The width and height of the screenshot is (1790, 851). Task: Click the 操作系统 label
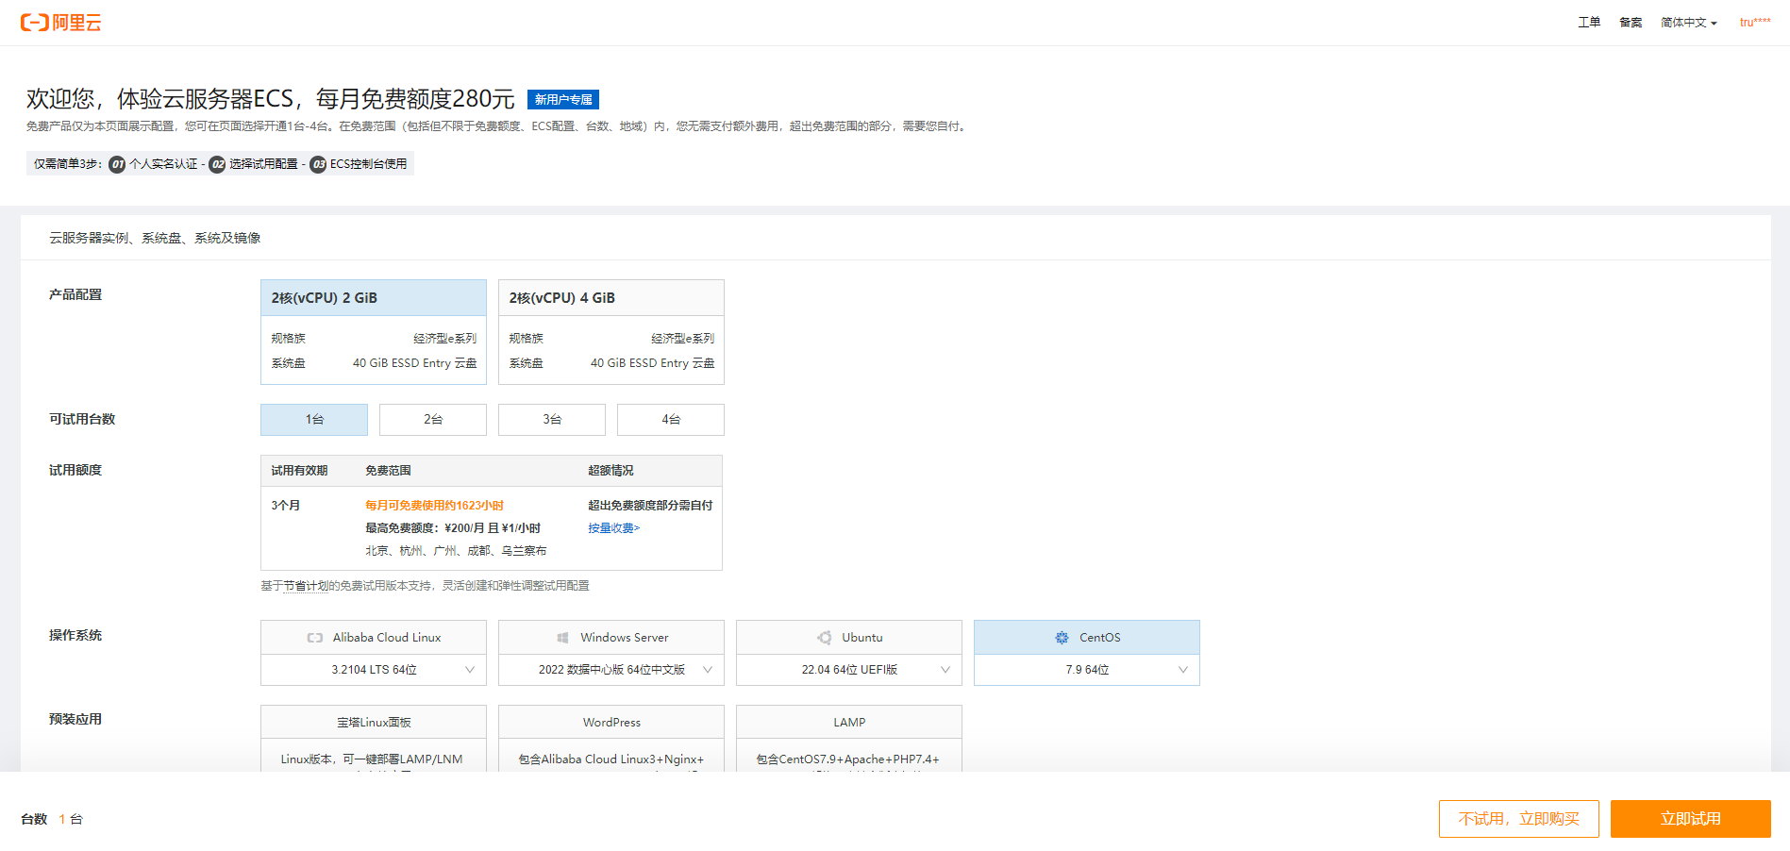(75, 636)
